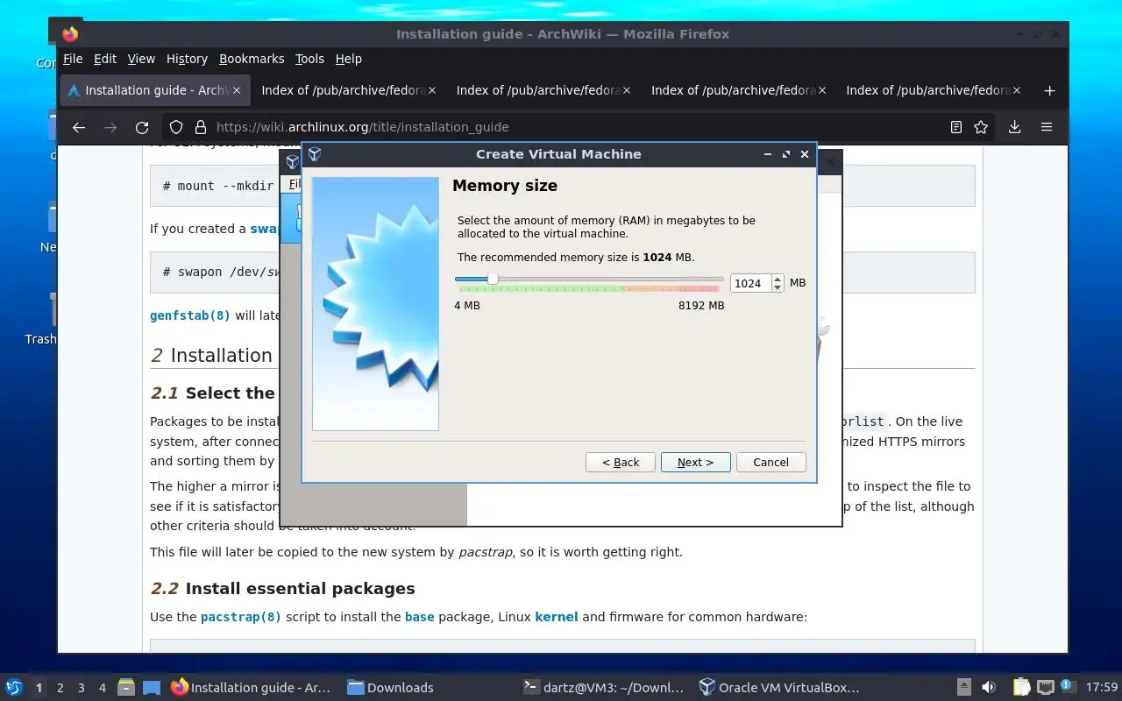The width and height of the screenshot is (1122, 701).
Task: Decrease memory with the spinbox down arrow
Action: pos(778,287)
